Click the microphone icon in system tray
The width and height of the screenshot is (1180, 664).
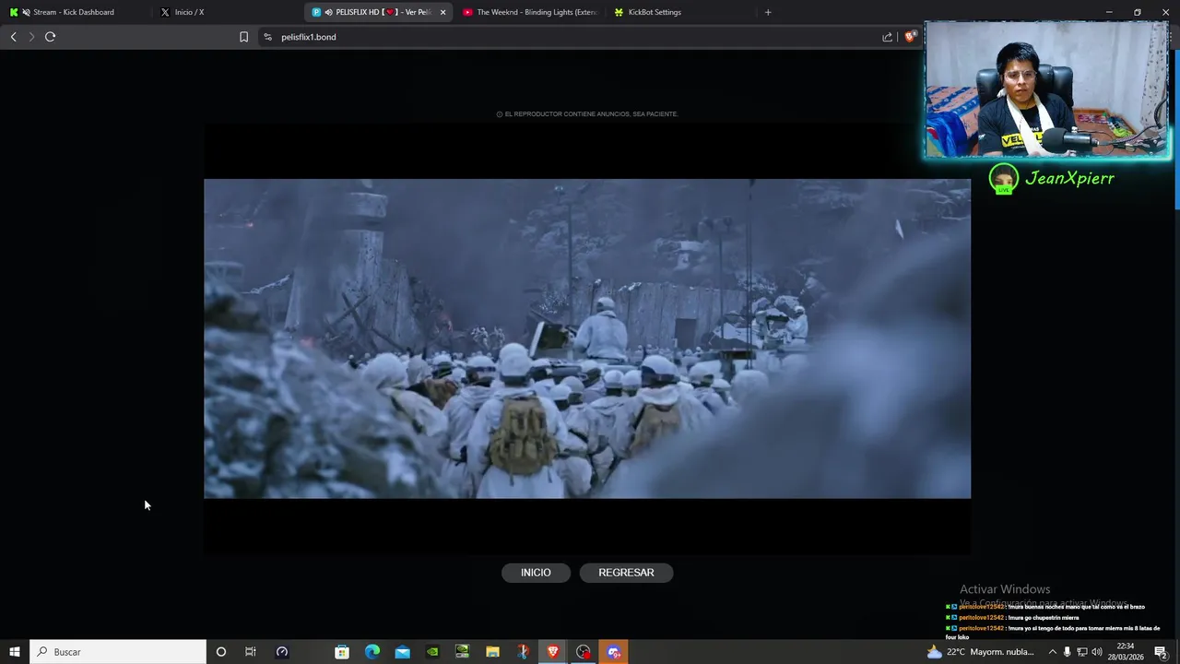(1067, 652)
